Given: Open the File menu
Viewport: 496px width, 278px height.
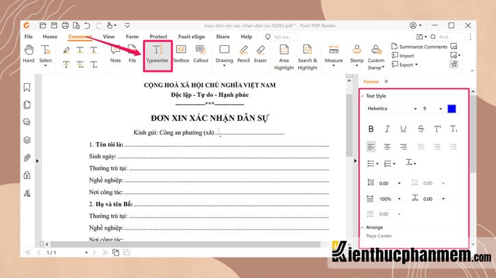Looking at the screenshot, I should 29,37.
